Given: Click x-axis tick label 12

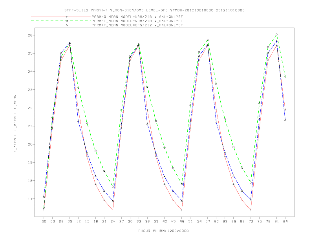Looking at the screenshot, I should click(x=79, y=221).
